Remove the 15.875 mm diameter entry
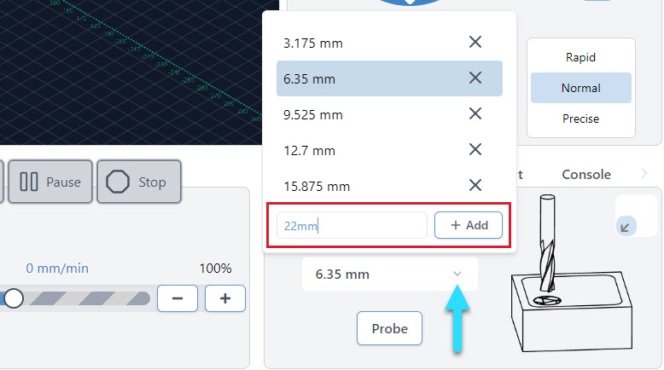664x370 pixels. pos(475,186)
